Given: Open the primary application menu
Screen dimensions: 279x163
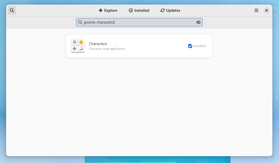Looking at the screenshot, I should [x=256, y=10].
